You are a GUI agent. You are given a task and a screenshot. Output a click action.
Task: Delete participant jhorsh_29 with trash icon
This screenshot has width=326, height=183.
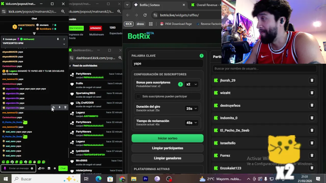(312, 80)
